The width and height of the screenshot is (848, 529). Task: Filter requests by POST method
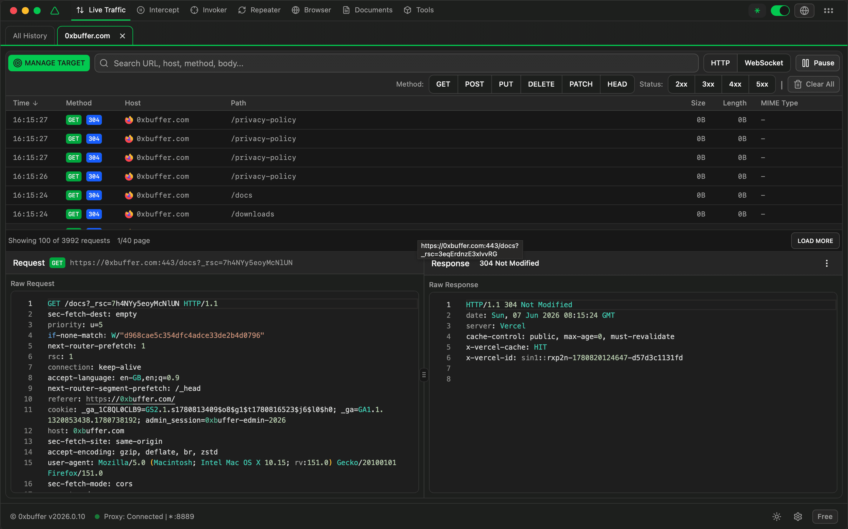pos(474,84)
